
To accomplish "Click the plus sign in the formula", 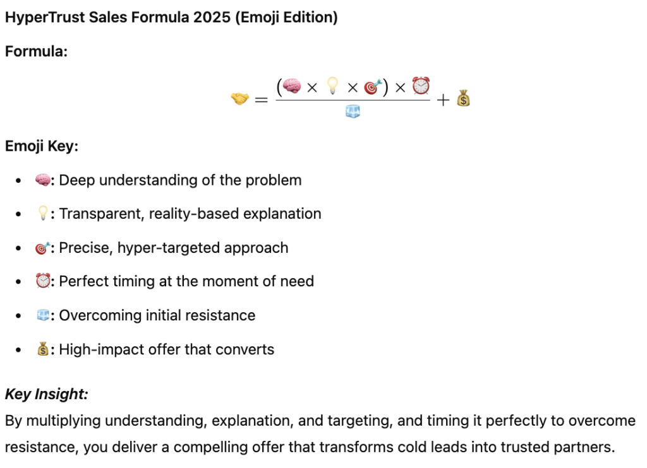I will 443,100.
